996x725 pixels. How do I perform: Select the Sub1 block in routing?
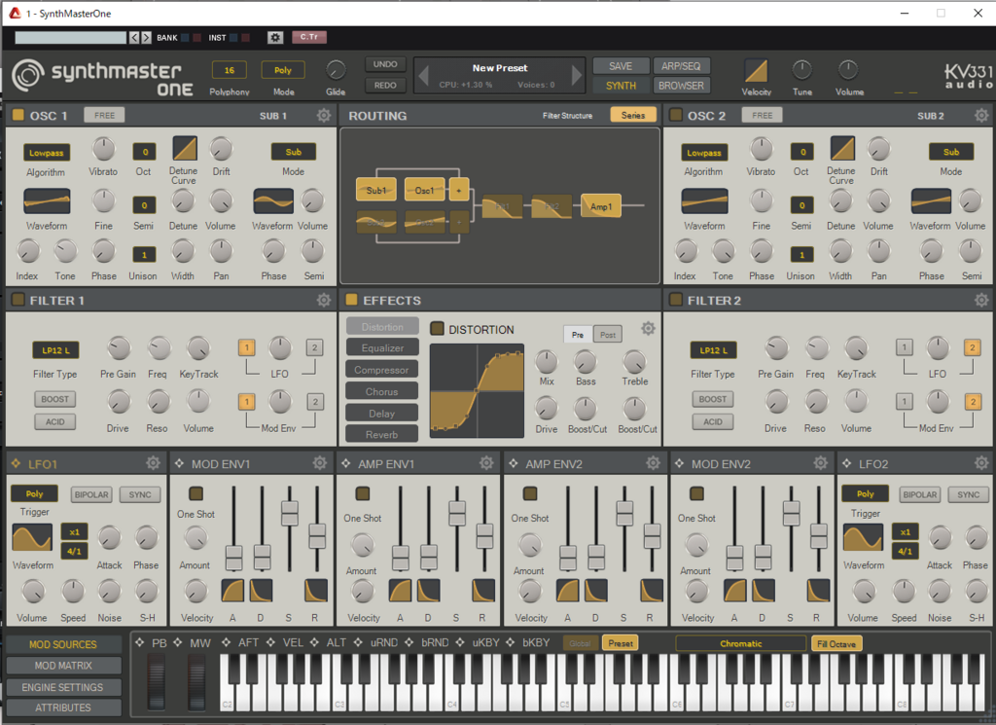(x=376, y=190)
